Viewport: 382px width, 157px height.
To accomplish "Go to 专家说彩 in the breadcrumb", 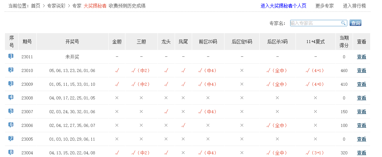I will [56, 6].
